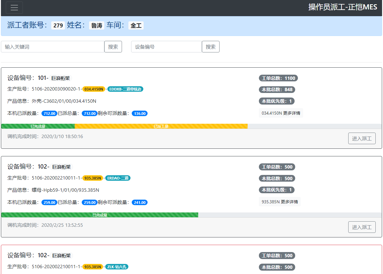This screenshot has height=274, width=383.
Task: Click 调机完成时间 2020/2/25 13:52:55
Action: point(45,225)
